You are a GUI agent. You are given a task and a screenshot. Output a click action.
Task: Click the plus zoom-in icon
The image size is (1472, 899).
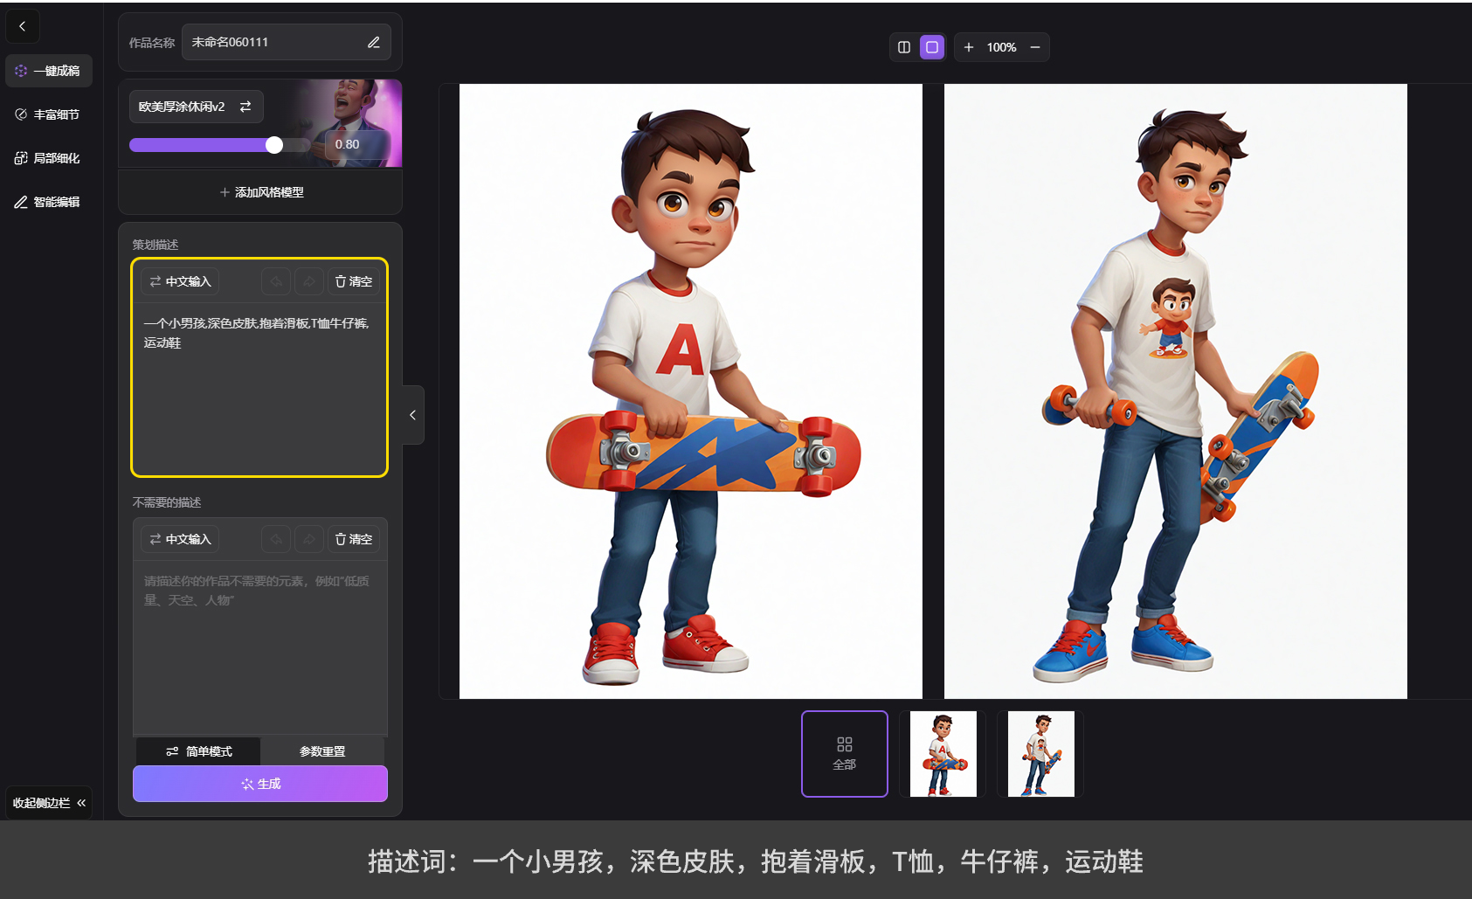(x=969, y=47)
